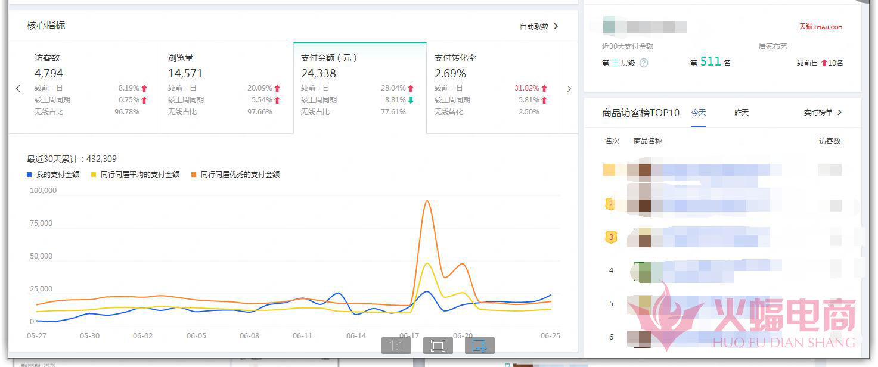Click the Tmall logo in shop panel
The image size is (878, 367).
tap(821, 27)
